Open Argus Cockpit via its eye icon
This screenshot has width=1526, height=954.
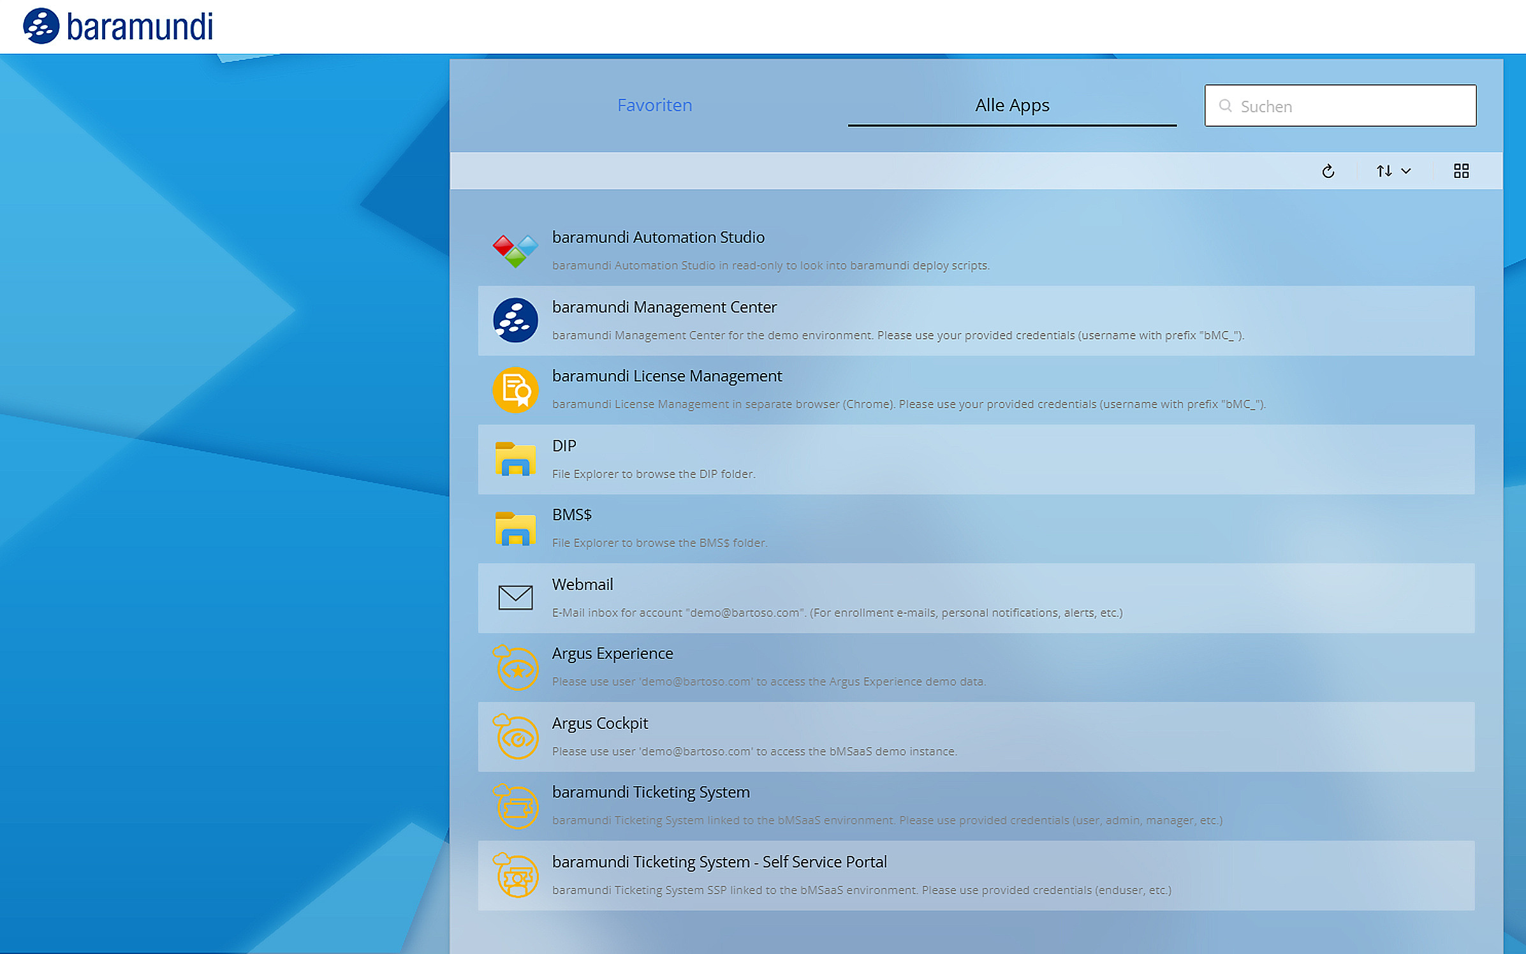tap(514, 737)
